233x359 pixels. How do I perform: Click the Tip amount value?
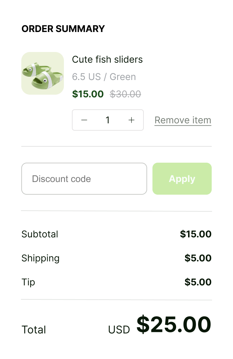(198, 282)
